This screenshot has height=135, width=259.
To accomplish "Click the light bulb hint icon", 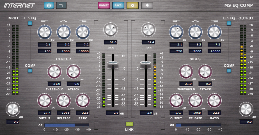I will click(147, 5).
